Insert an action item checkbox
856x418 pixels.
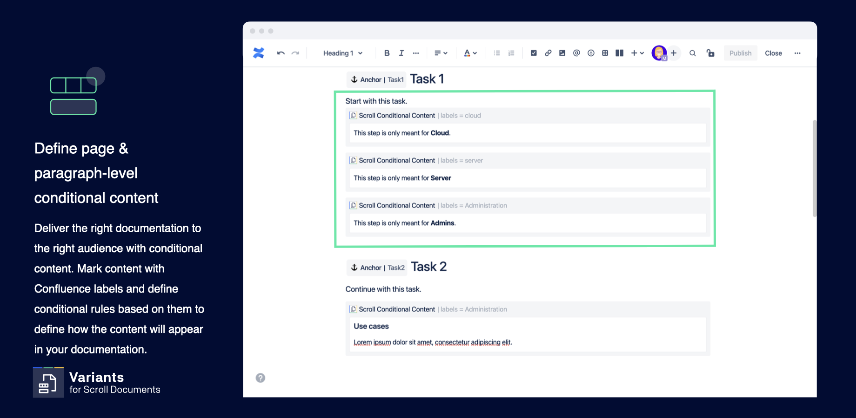click(534, 53)
